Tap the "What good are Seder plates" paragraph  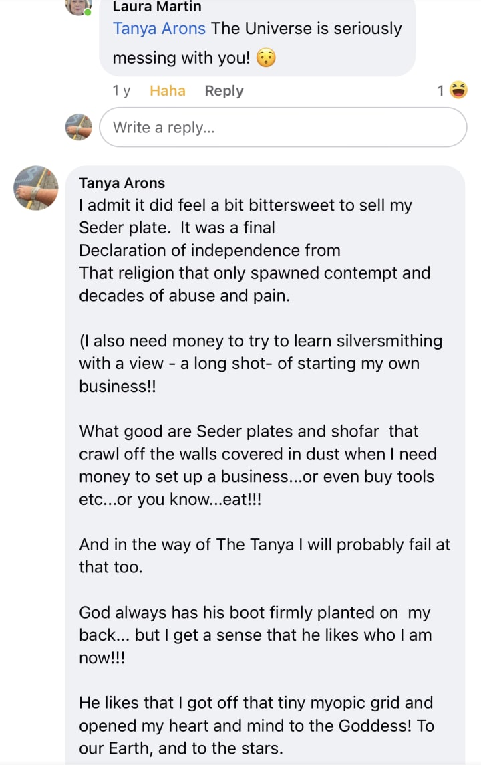coord(257,465)
